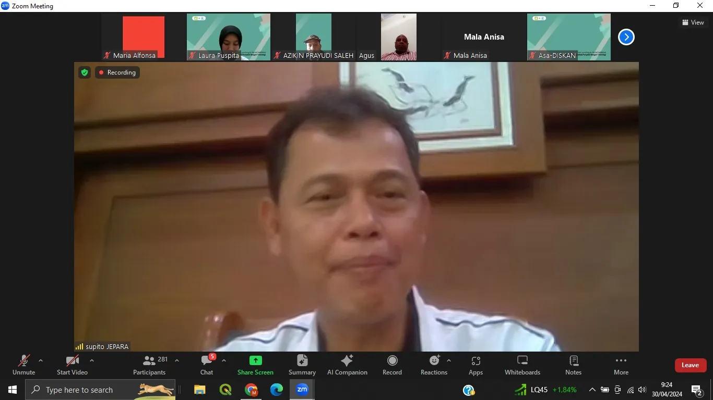Screen dimensions: 713x400
Task: Open the Chat panel
Action: (207, 365)
